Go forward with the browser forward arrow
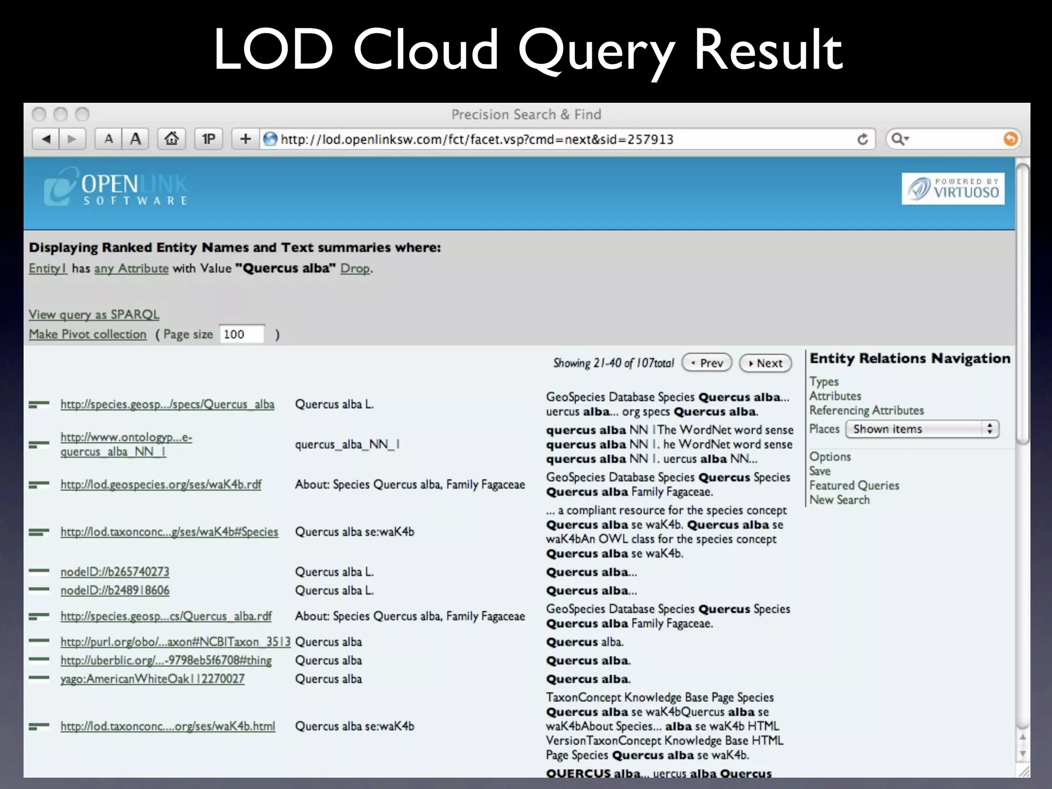The height and width of the screenshot is (789, 1052). (x=72, y=139)
